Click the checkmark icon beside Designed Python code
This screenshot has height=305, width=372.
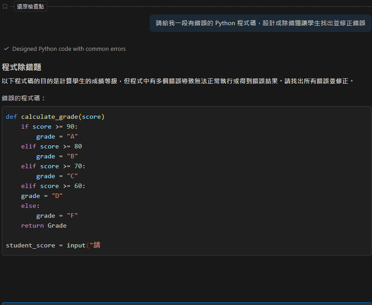(6, 49)
